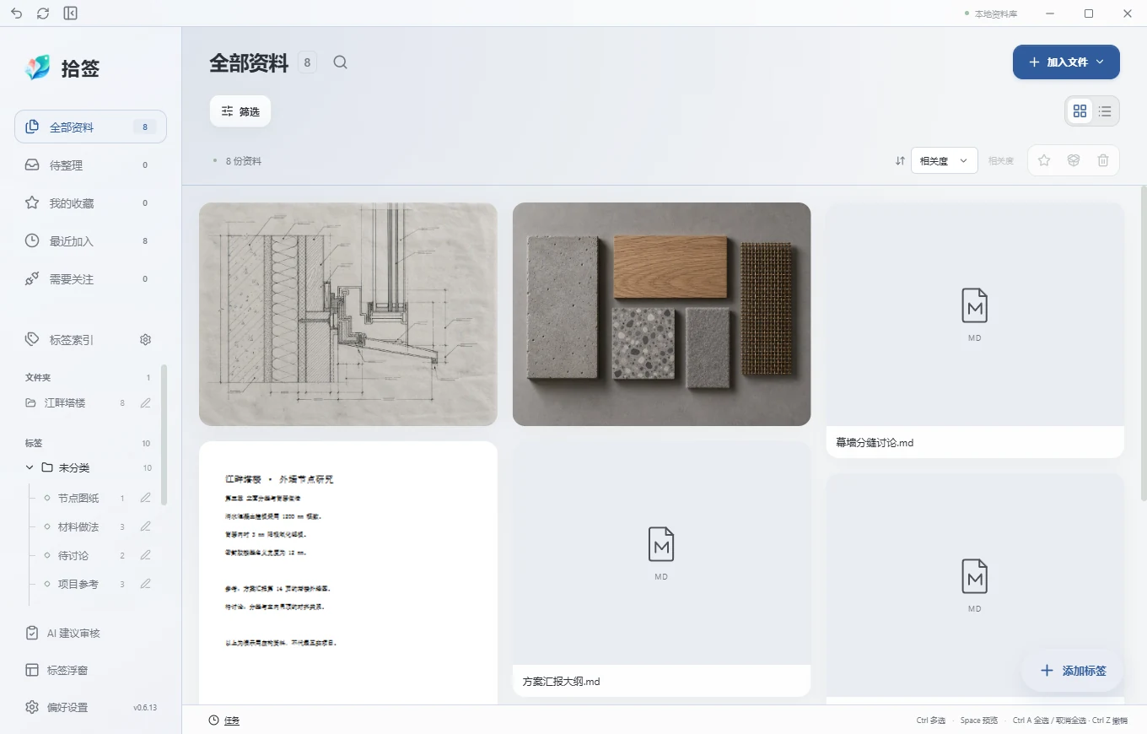Switch to grid view
Image resolution: width=1147 pixels, height=734 pixels.
tap(1080, 111)
